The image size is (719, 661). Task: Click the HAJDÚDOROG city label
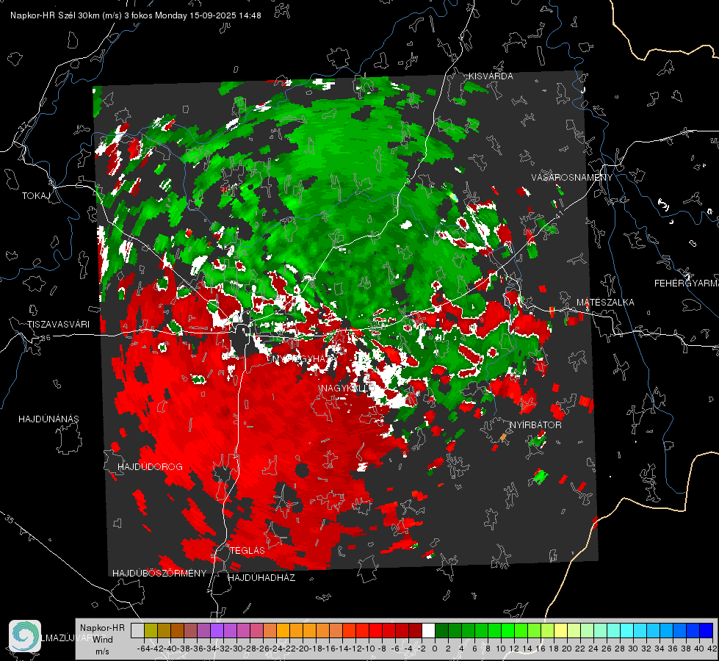[x=150, y=466]
